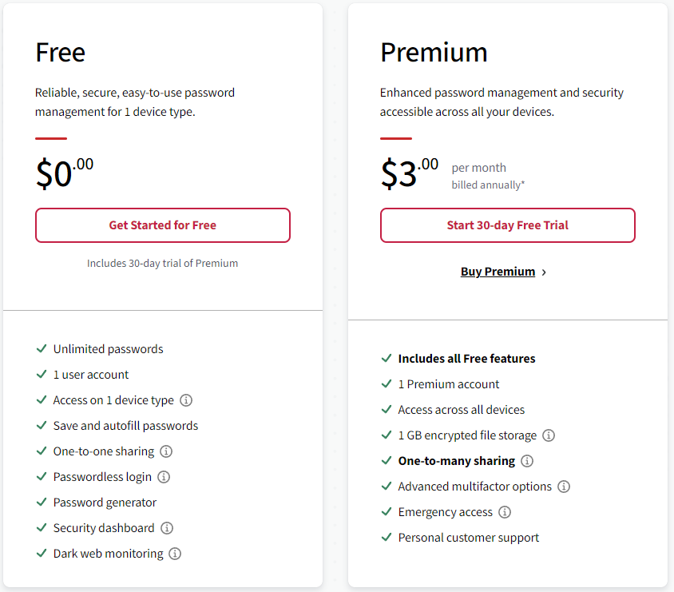Viewport: 674px width, 592px height.
Task: Click the chevron arrow after Buy Premium
Action: (x=544, y=272)
